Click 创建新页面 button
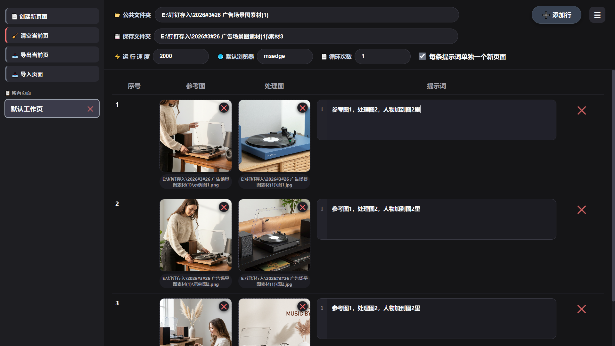The image size is (615, 346). point(52,16)
